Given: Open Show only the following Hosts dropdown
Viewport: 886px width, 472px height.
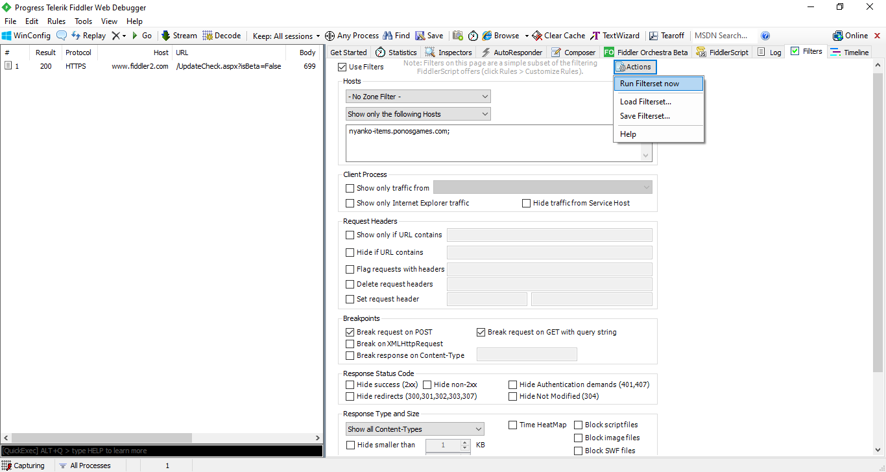Looking at the screenshot, I should pos(418,114).
